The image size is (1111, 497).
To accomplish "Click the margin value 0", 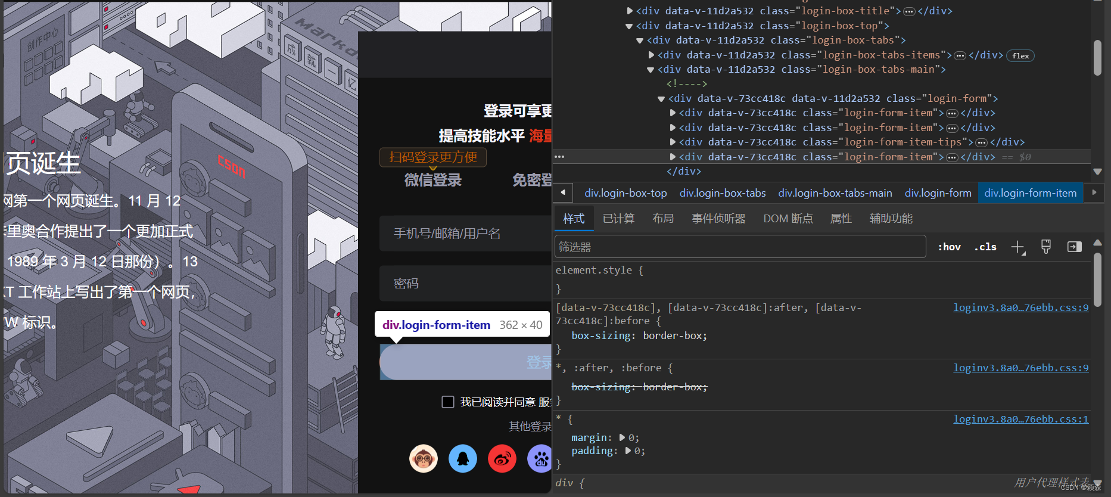I will point(632,437).
